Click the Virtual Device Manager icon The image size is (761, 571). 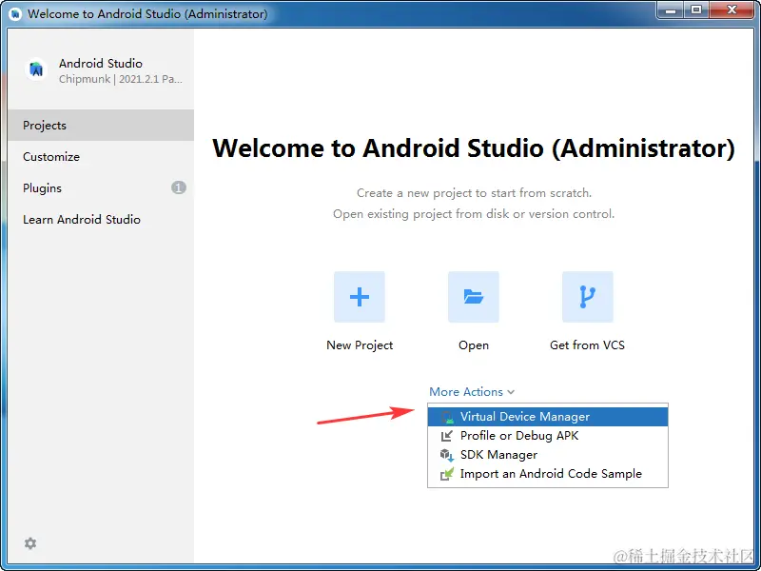(446, 417)
